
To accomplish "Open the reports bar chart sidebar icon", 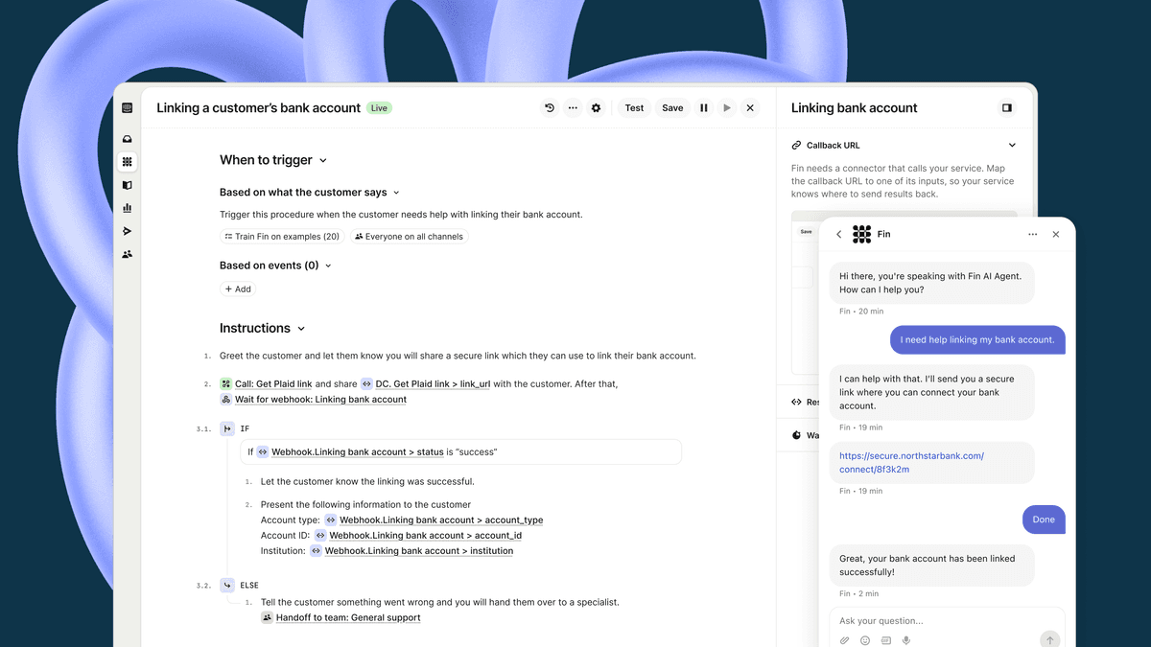I will 128,208.
